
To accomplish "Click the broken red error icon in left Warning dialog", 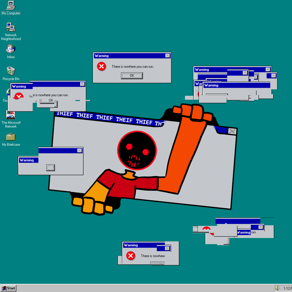I will pyautogui.click(x=18, y=95).
